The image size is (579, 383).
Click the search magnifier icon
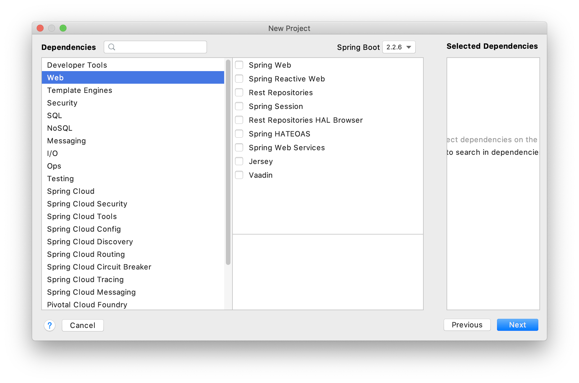click(x=112, y=47)
